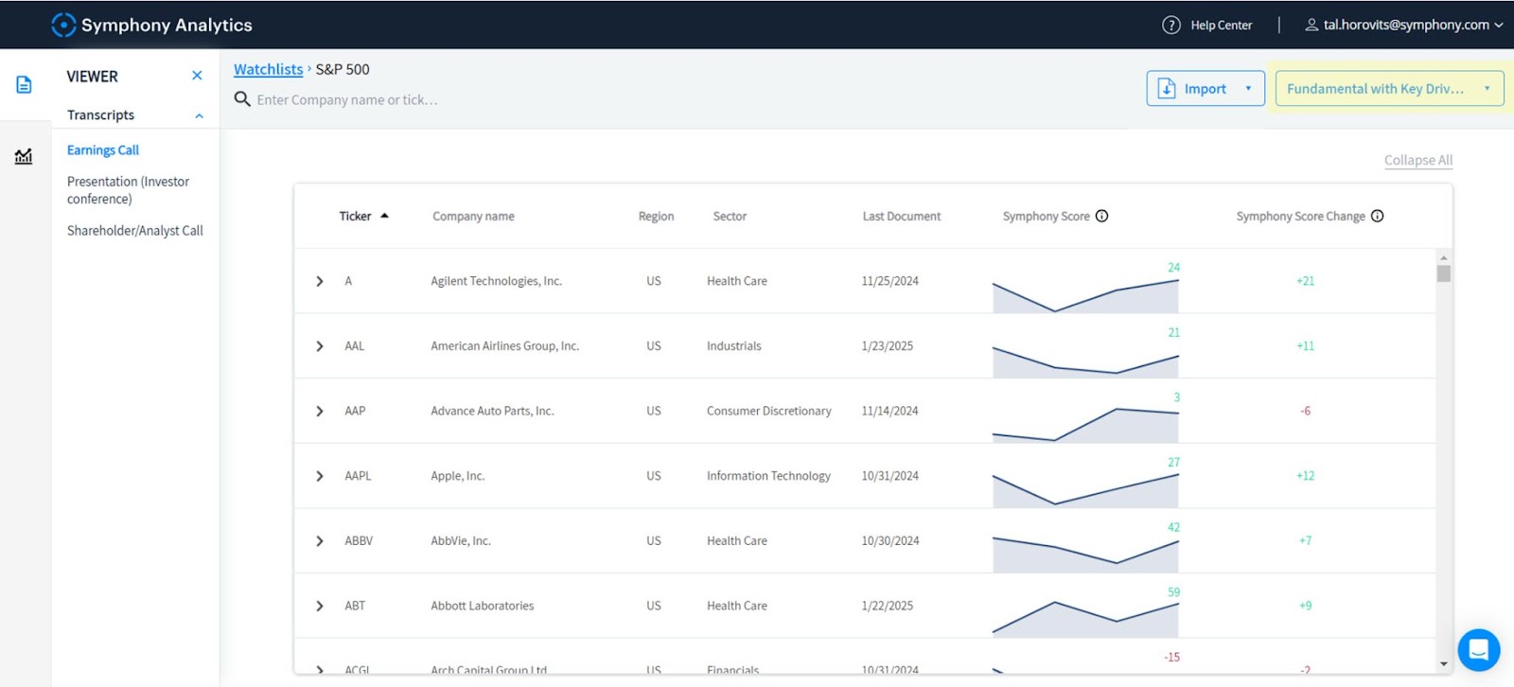Collapse the Transcripts section chevron
The width and height of the screenshot is (1514, 687).
(199, 116)
